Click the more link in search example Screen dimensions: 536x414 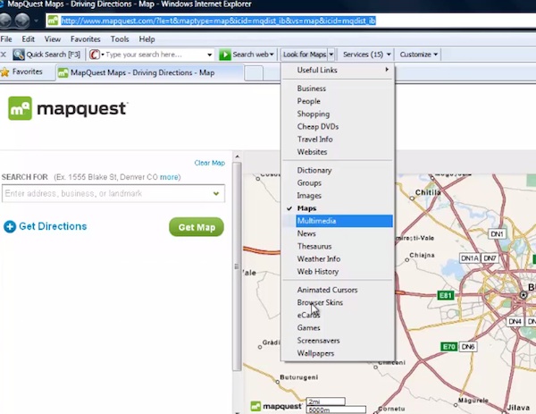tap(169, 177)
